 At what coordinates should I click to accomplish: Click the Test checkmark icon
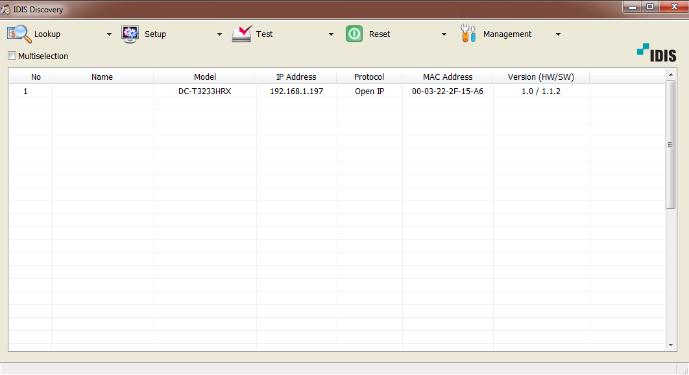point(242,34)
